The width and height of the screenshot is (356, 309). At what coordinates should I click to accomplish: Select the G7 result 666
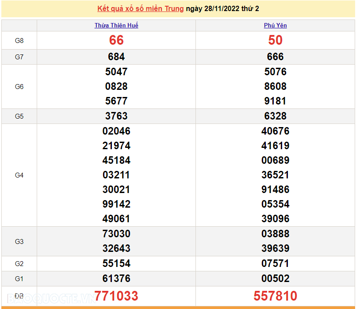tap(275, 57)
